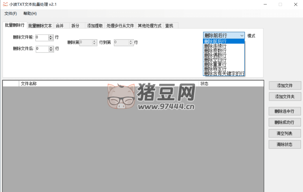This screenshot has width=303, height=192.
Task: Open the 其他处理方式 tab
Action: [x=149, y=26]
